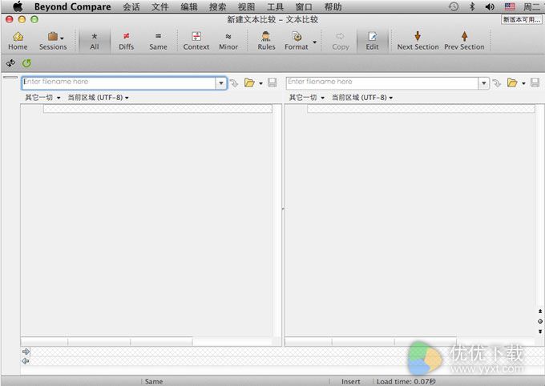Click the copy-to-left arrow in details pane
This screenshot has width=545, height=386.
pos(26,361)
